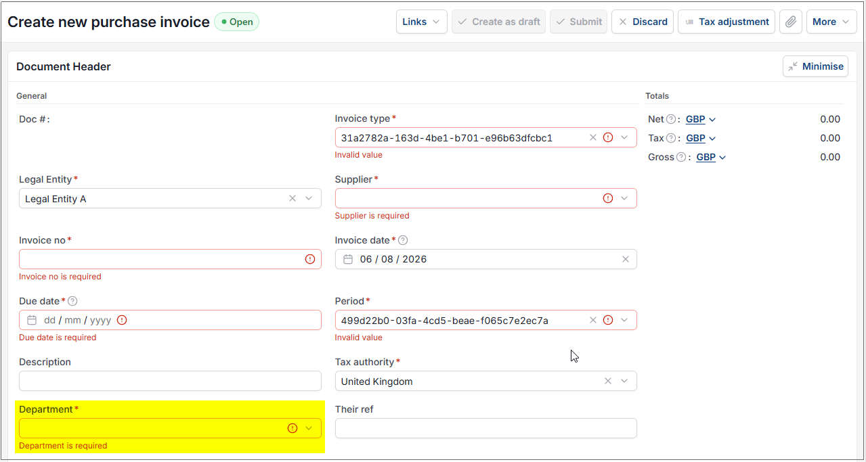The image size is (866, 462).
Task: Click into the Description input field
Action: tap(170, 381)
